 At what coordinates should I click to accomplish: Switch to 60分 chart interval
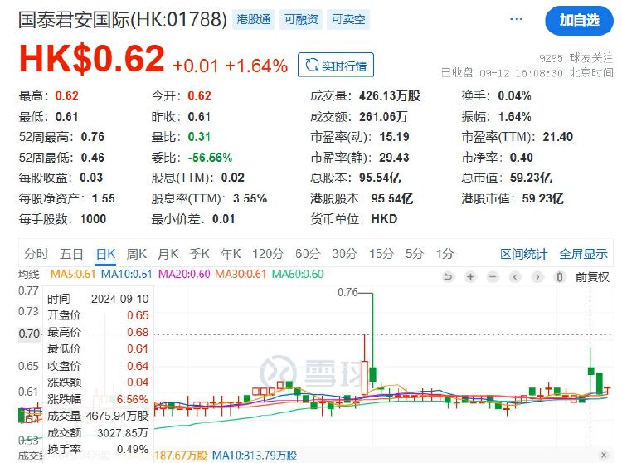[308, 254]
